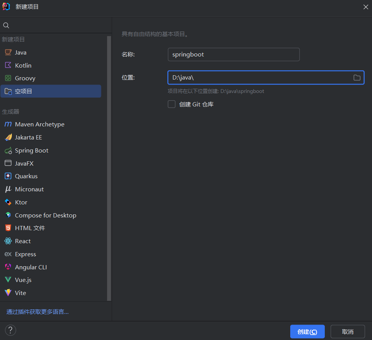Click the Vue.js logo icon

(8, 280)
